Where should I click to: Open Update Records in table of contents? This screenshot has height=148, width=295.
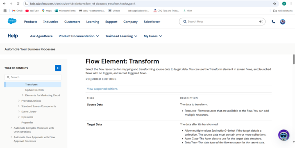[34, 90]
